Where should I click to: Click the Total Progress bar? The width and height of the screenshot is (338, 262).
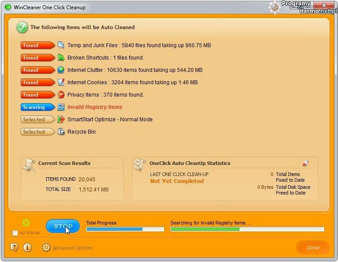[x=125, y=229]
